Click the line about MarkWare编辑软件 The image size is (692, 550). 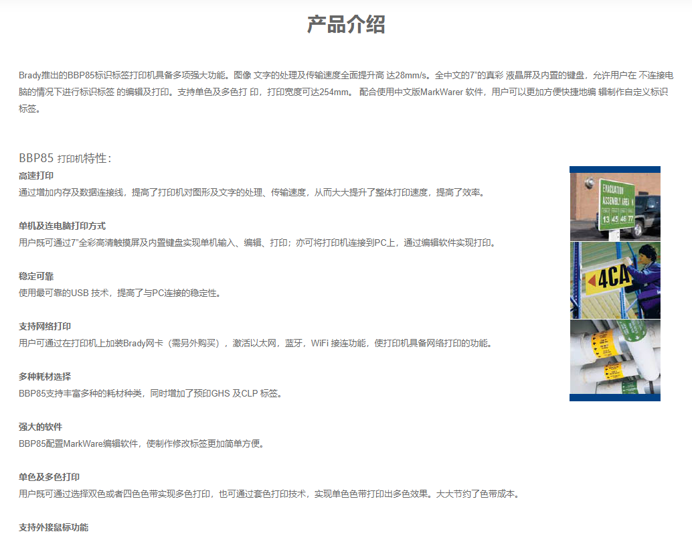[142, 443]
